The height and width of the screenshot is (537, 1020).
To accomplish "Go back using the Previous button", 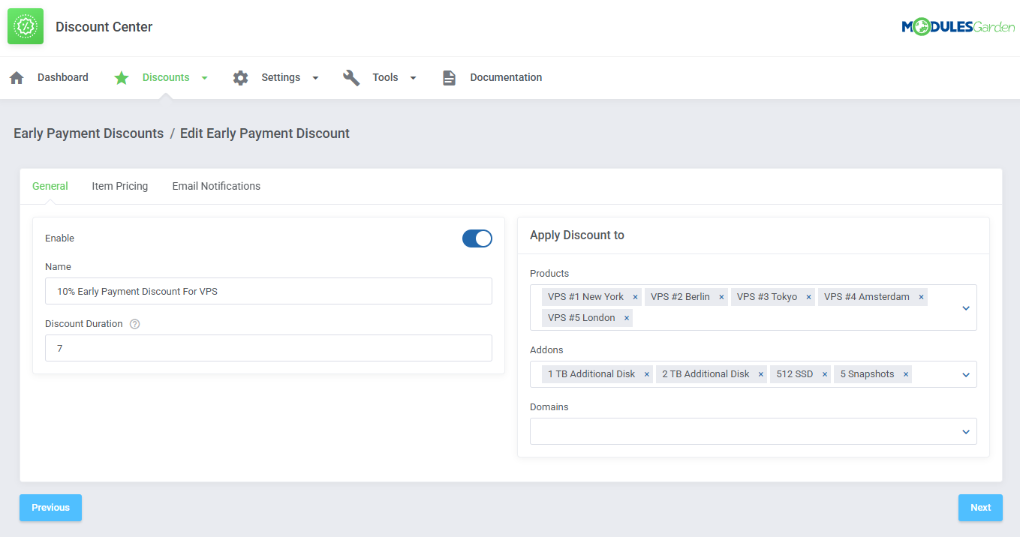I will [x=50, y=508].
